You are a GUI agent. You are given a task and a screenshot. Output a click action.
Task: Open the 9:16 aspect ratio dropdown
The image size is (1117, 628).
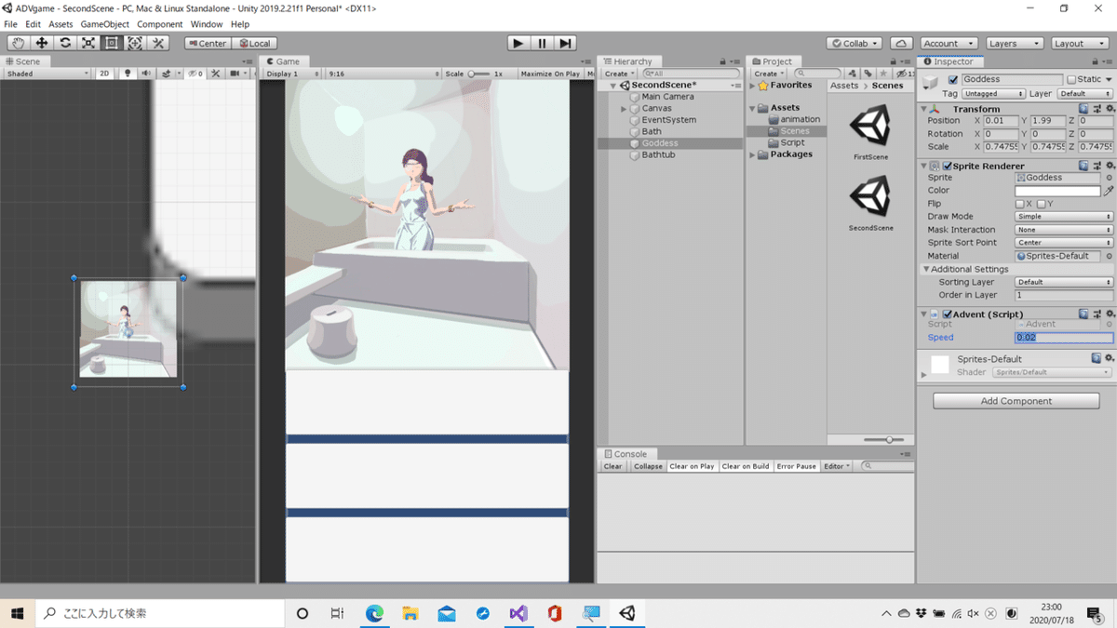(382, 73)
